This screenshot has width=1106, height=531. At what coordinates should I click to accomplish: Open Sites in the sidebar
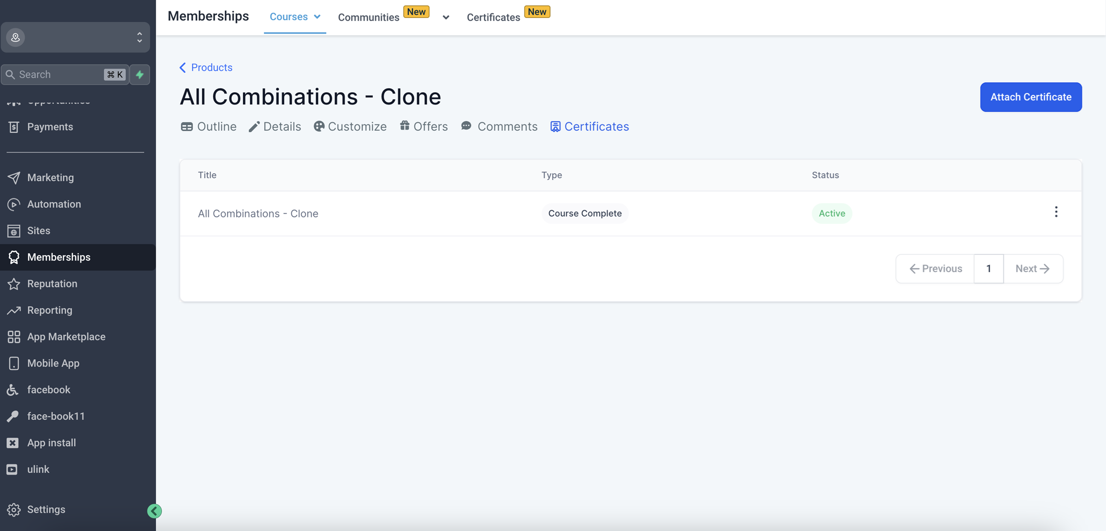[x=38, y=231]
